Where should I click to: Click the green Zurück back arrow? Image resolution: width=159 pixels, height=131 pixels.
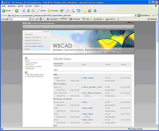(x=4, y=11)
